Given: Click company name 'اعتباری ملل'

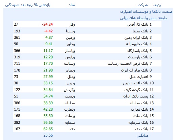Looking at the screenshot, I should (x=139, y=77).
